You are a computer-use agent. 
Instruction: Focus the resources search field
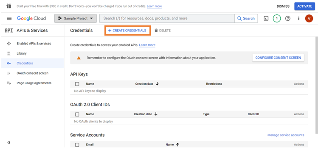point(167,18)
